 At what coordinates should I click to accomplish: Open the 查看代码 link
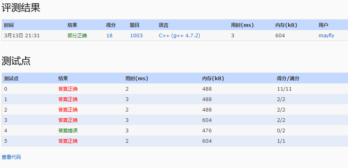tap(11, 157)
